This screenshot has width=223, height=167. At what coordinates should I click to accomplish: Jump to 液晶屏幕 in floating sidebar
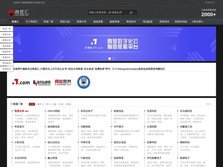click(7, 46)
